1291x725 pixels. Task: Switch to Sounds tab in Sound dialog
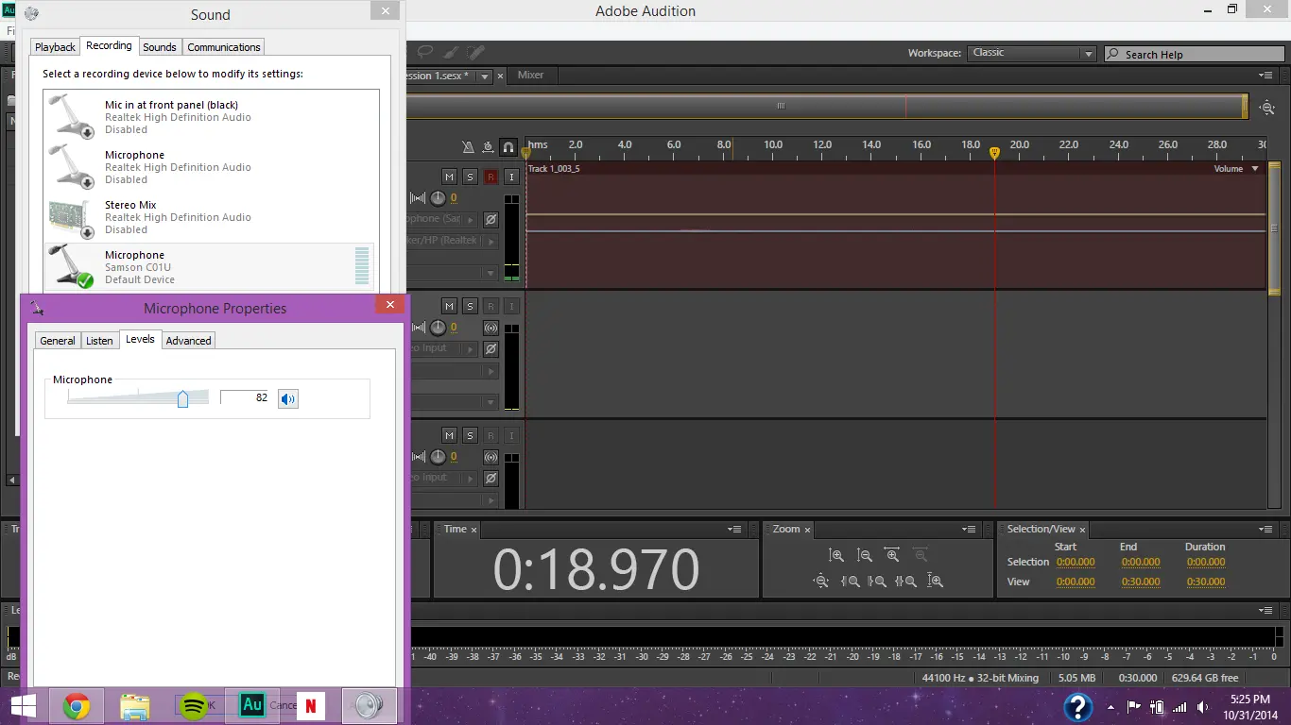160,47
